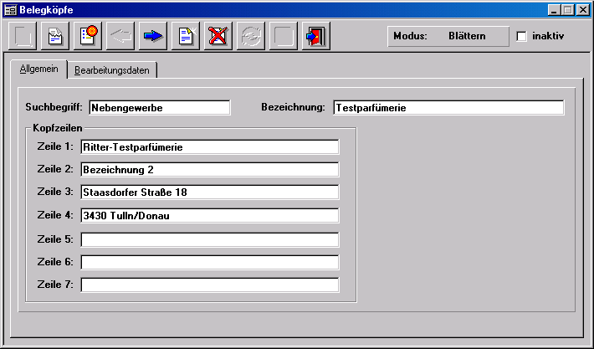Click Zeile 2 field with Bezeichnung 2
594x349 pixels.
pyautogui.click(x=210, y=170)
